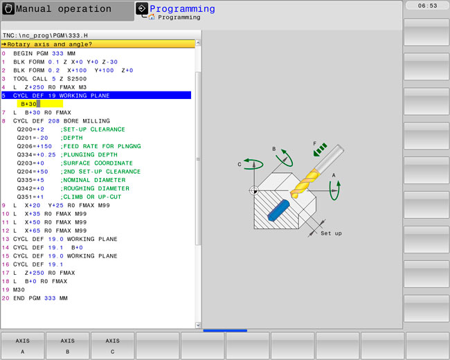Viewport: 450px width, 360px height.
Task: Switch to Manual operation mode tab
Action: click(x=67, y=10)
